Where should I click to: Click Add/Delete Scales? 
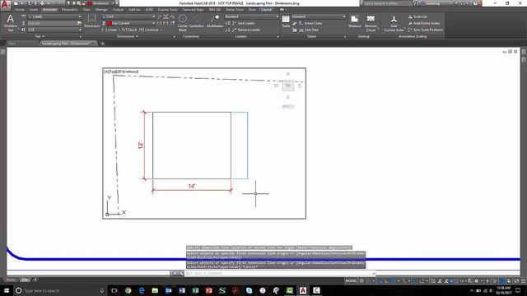(424, 23)
